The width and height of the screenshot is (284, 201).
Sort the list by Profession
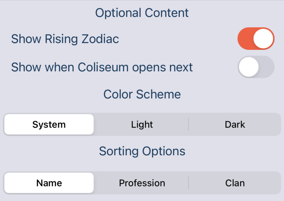point(142,183)
